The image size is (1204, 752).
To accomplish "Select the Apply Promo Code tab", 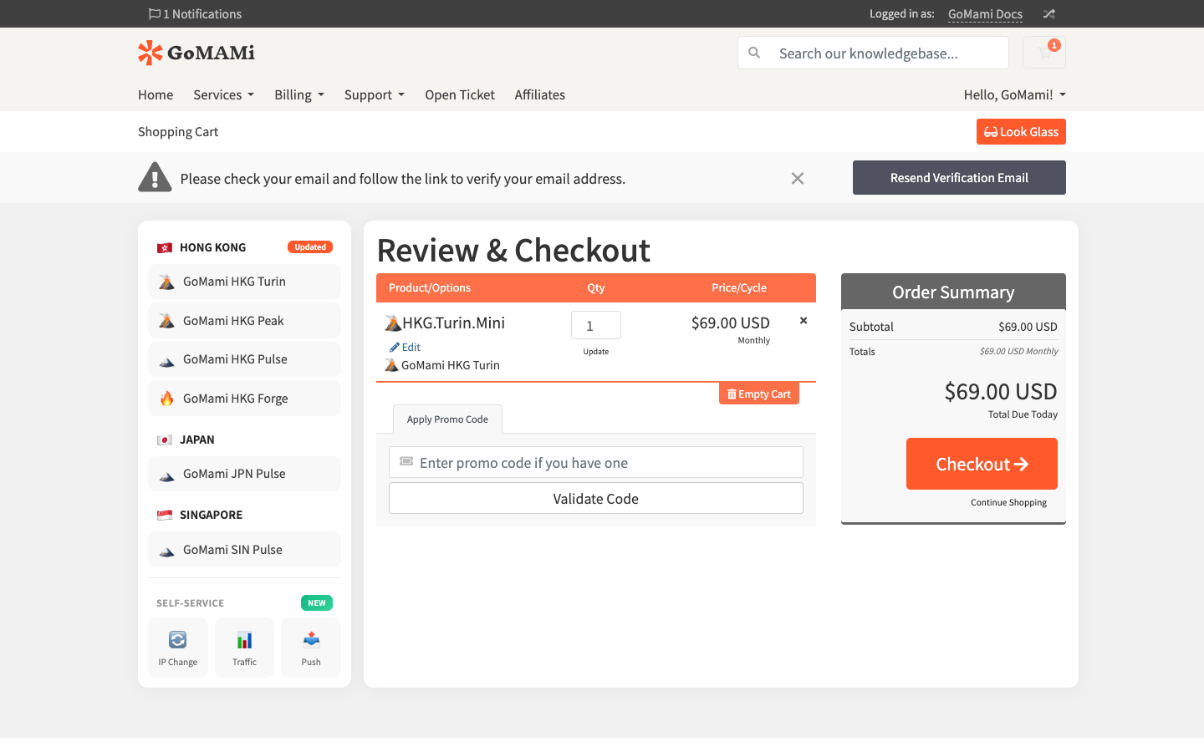I will 447,419.
